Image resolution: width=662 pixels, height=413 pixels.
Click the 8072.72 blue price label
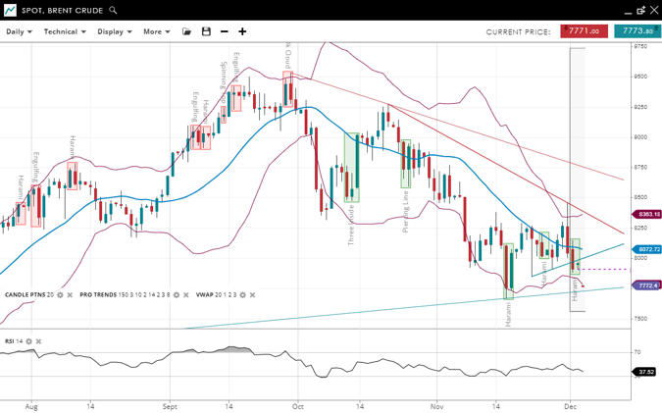click(x=648, y=249)
